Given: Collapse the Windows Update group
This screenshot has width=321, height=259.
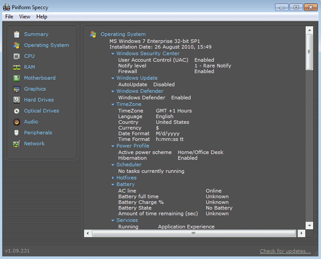Looking at the screenshot, I should (113, 78).
